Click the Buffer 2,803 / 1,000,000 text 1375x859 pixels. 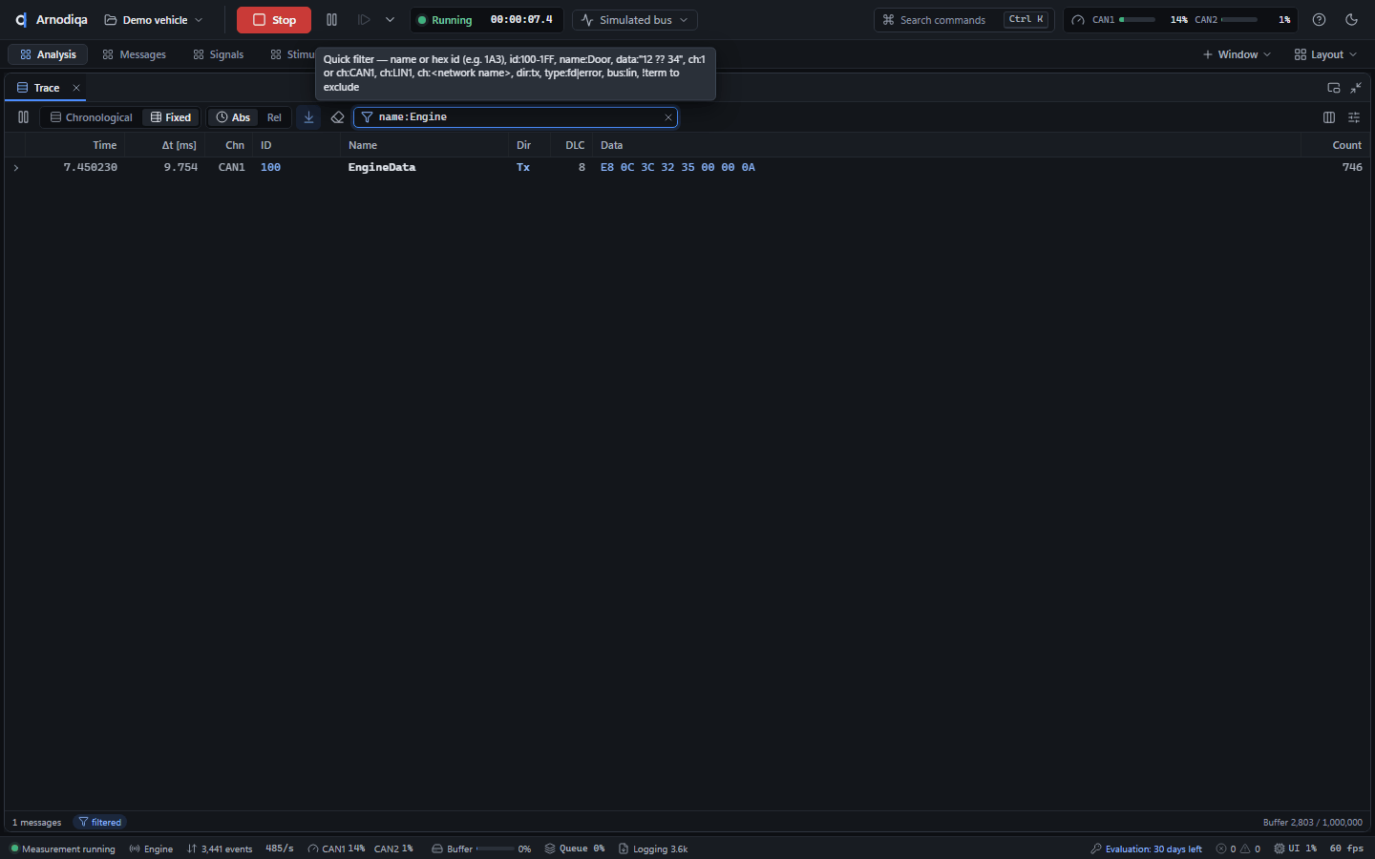[1312, 823]
